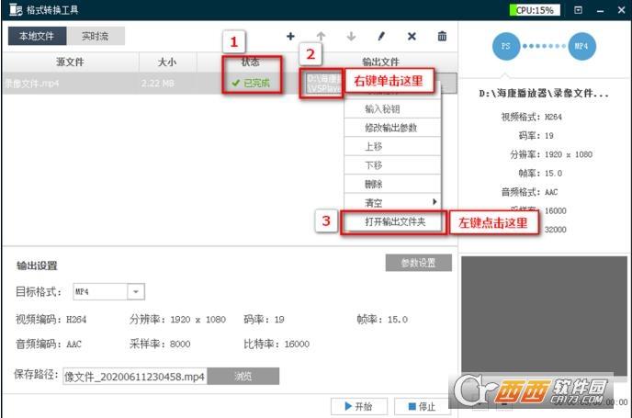Choose 删除 from context menu

392,185
